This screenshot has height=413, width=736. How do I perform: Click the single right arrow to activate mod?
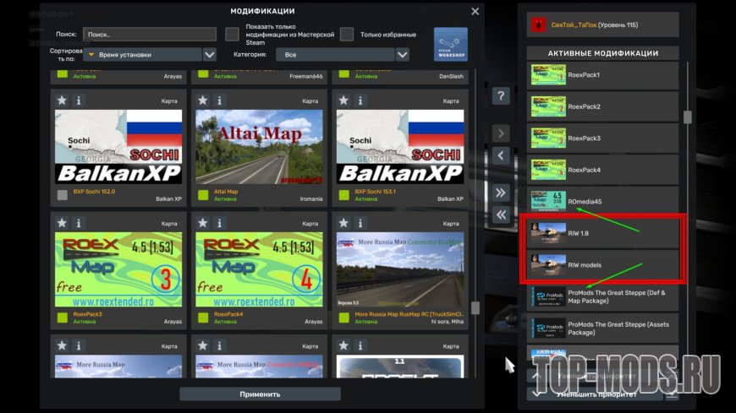click(x=501, y=133)
